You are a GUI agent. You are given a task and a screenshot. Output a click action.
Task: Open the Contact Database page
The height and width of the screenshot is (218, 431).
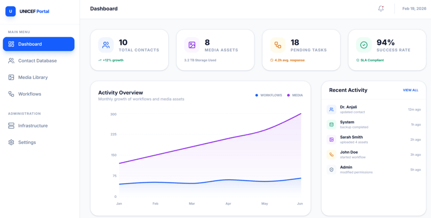point(37,60)
